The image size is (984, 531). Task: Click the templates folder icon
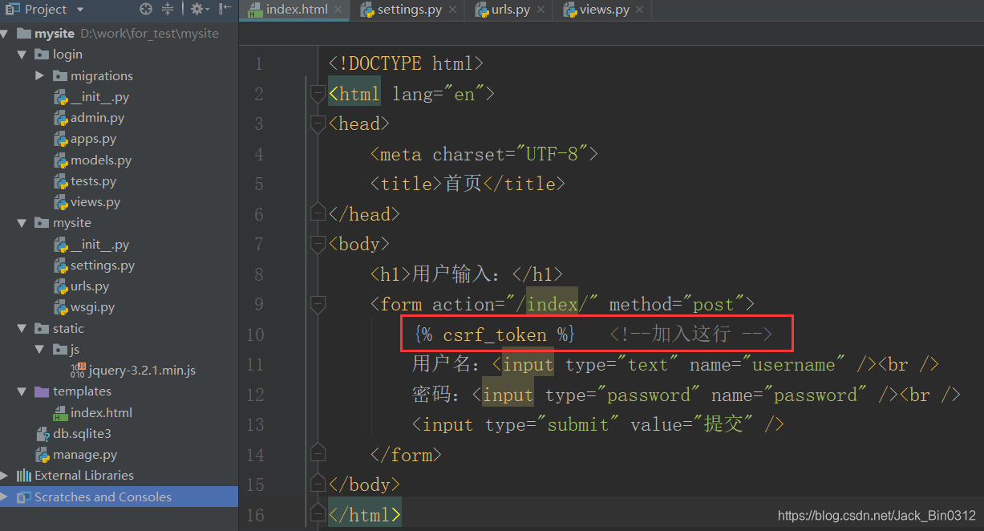tap(43, 391)
